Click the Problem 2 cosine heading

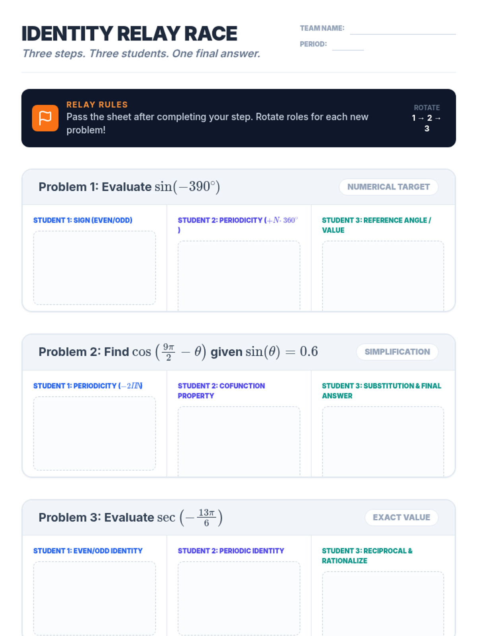click(178, 352)
